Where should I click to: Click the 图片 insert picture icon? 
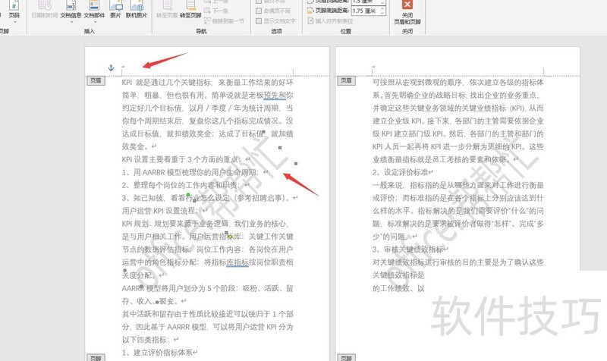click(115, 9)
